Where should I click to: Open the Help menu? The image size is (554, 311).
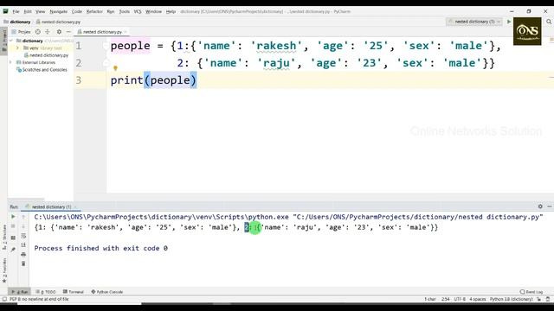click(171, 11)
